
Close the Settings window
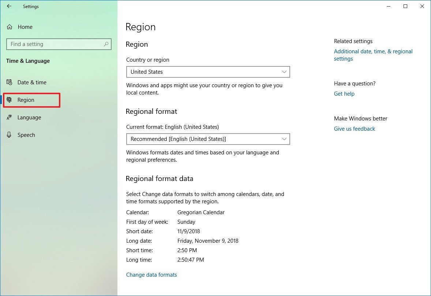click(x=422, y=6)
